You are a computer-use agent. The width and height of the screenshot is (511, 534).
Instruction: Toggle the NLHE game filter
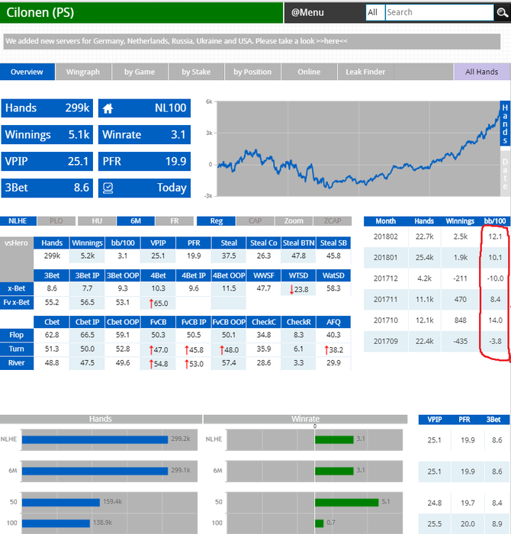18,221
